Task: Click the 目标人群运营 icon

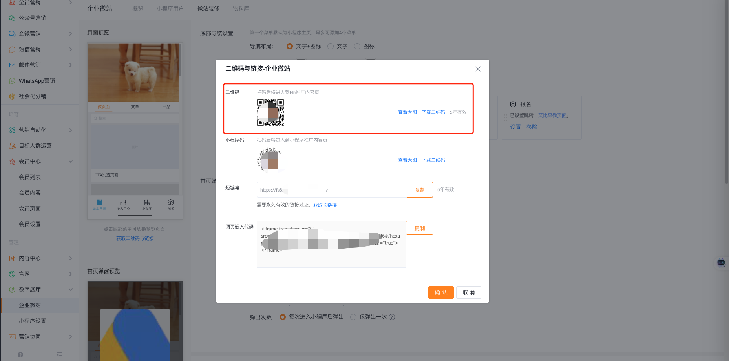Action: [12, 146]
